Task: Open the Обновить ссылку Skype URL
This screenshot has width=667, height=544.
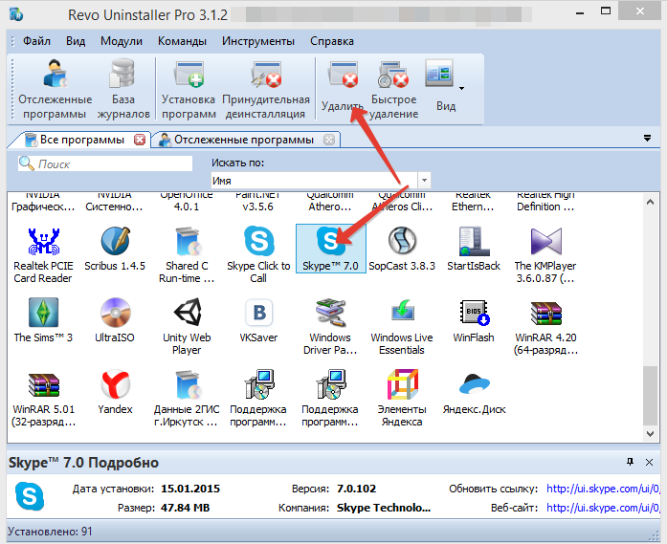Action: [603, 489]
